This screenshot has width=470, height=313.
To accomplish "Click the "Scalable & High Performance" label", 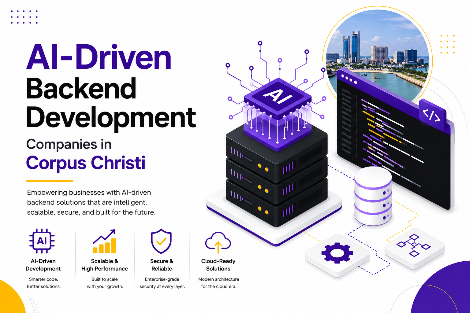I will click(105, 265).
